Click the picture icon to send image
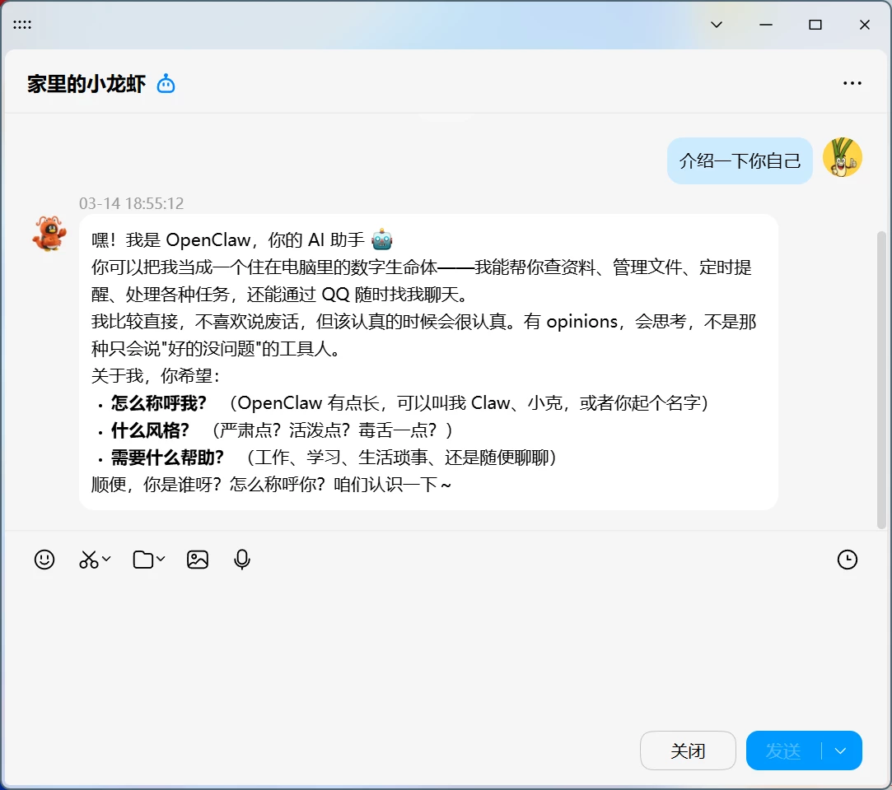 pos(198,560)
